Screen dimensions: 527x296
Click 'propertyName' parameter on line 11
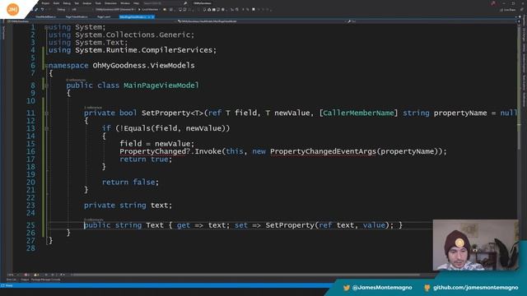point(460,113)
